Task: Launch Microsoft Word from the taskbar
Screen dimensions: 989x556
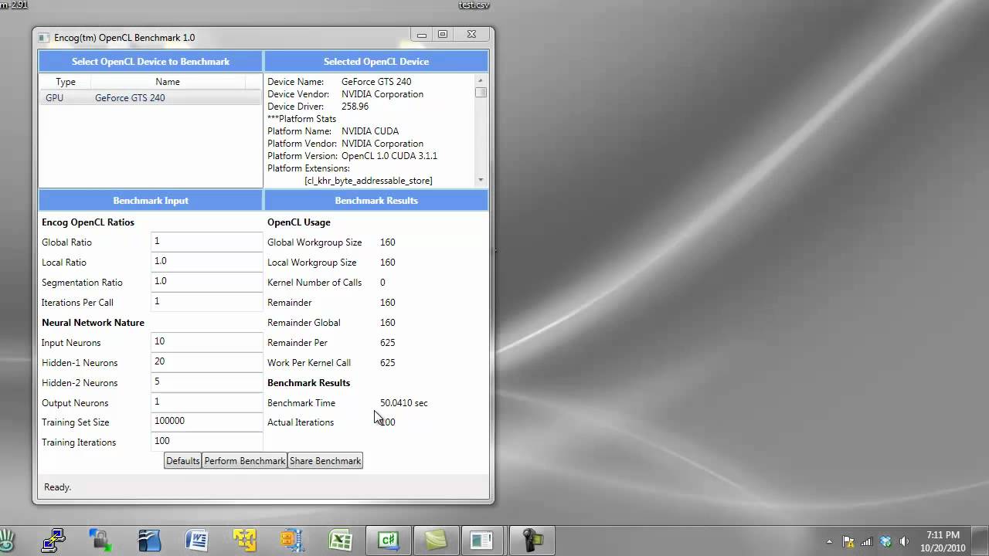Action: [x=196, y=540]
